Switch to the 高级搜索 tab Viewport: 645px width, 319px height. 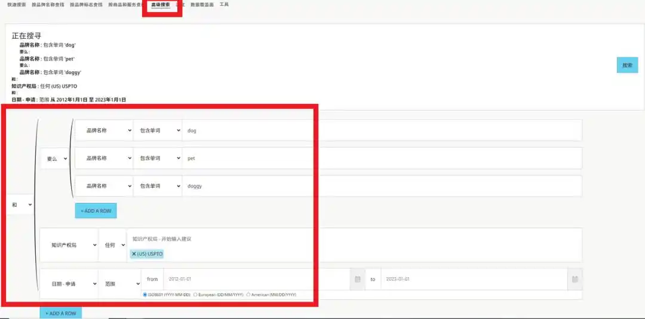pyautogui.click(x=161, y=5)
